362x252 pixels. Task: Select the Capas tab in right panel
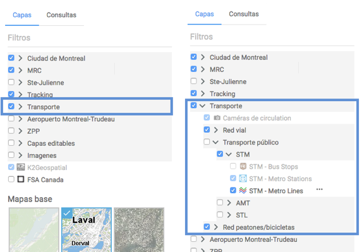[205, 14]
